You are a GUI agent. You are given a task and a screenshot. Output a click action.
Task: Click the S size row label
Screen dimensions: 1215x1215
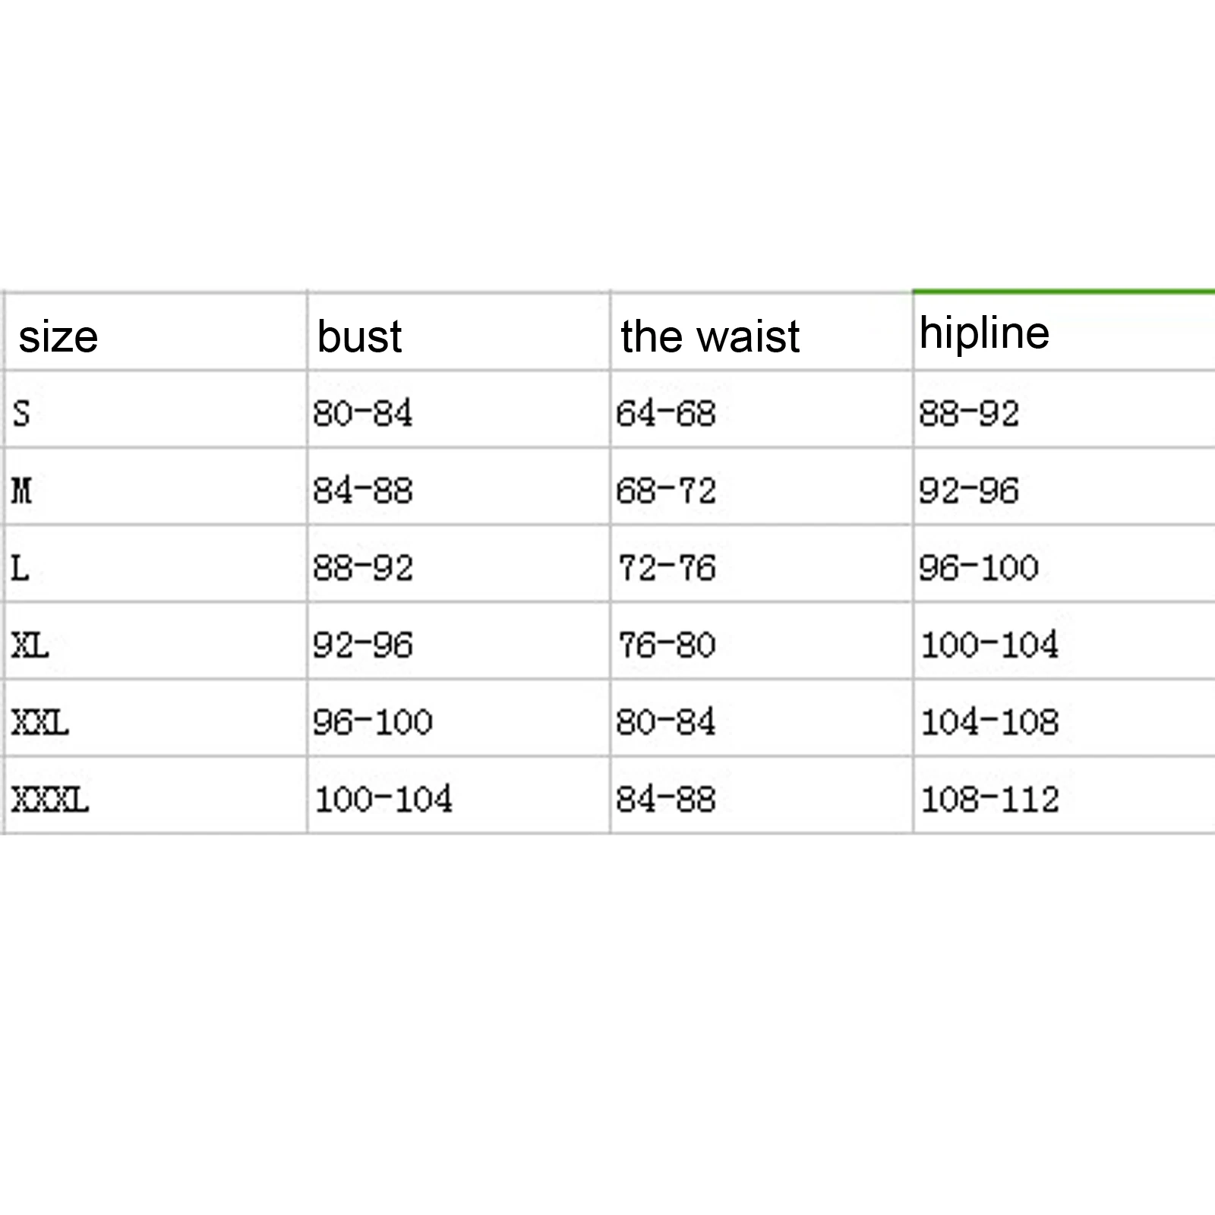click(x=21, y=414)
